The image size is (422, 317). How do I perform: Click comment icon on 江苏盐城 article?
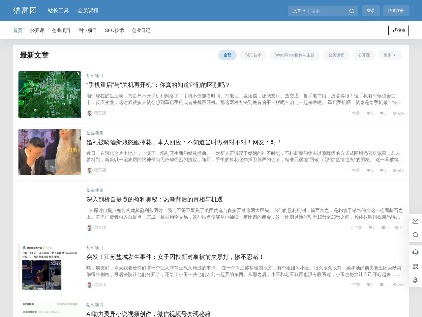coord(382,285)
